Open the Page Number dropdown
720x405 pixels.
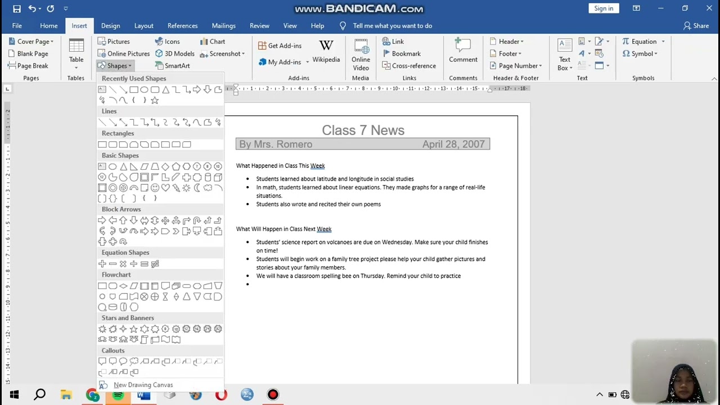516,66
